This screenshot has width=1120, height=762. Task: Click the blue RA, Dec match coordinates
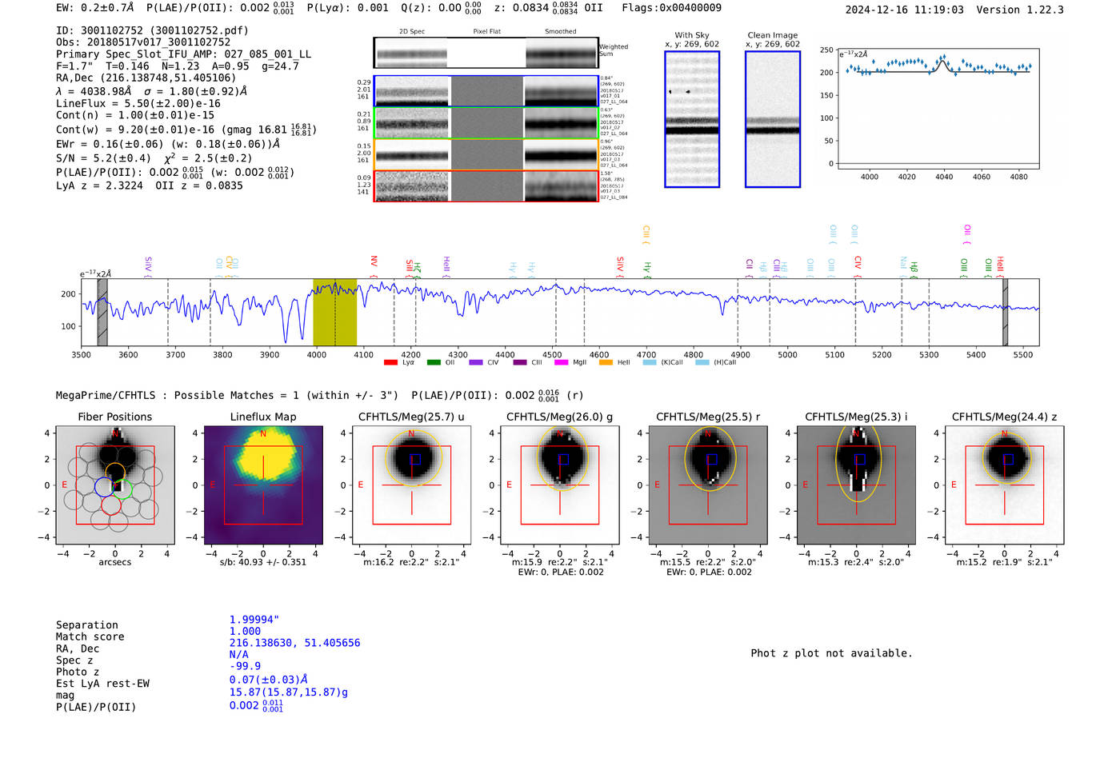pos(294,643)
